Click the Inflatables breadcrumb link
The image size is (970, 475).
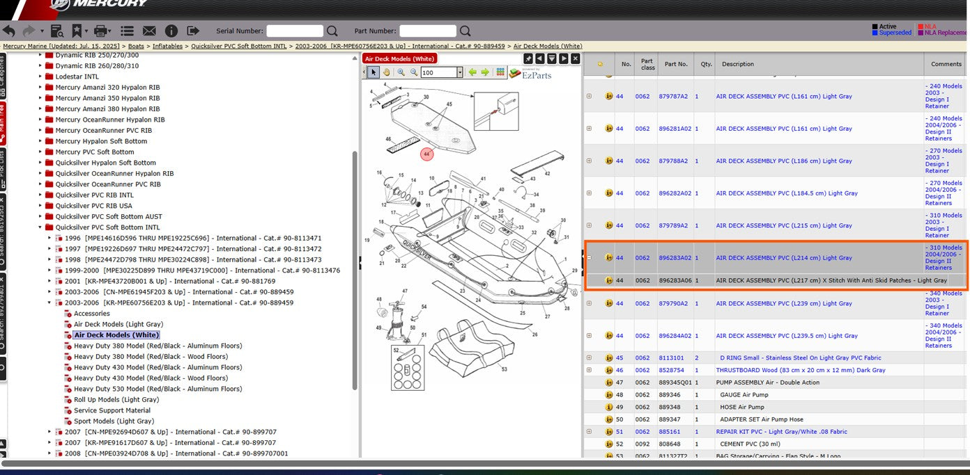coord(169,46)
